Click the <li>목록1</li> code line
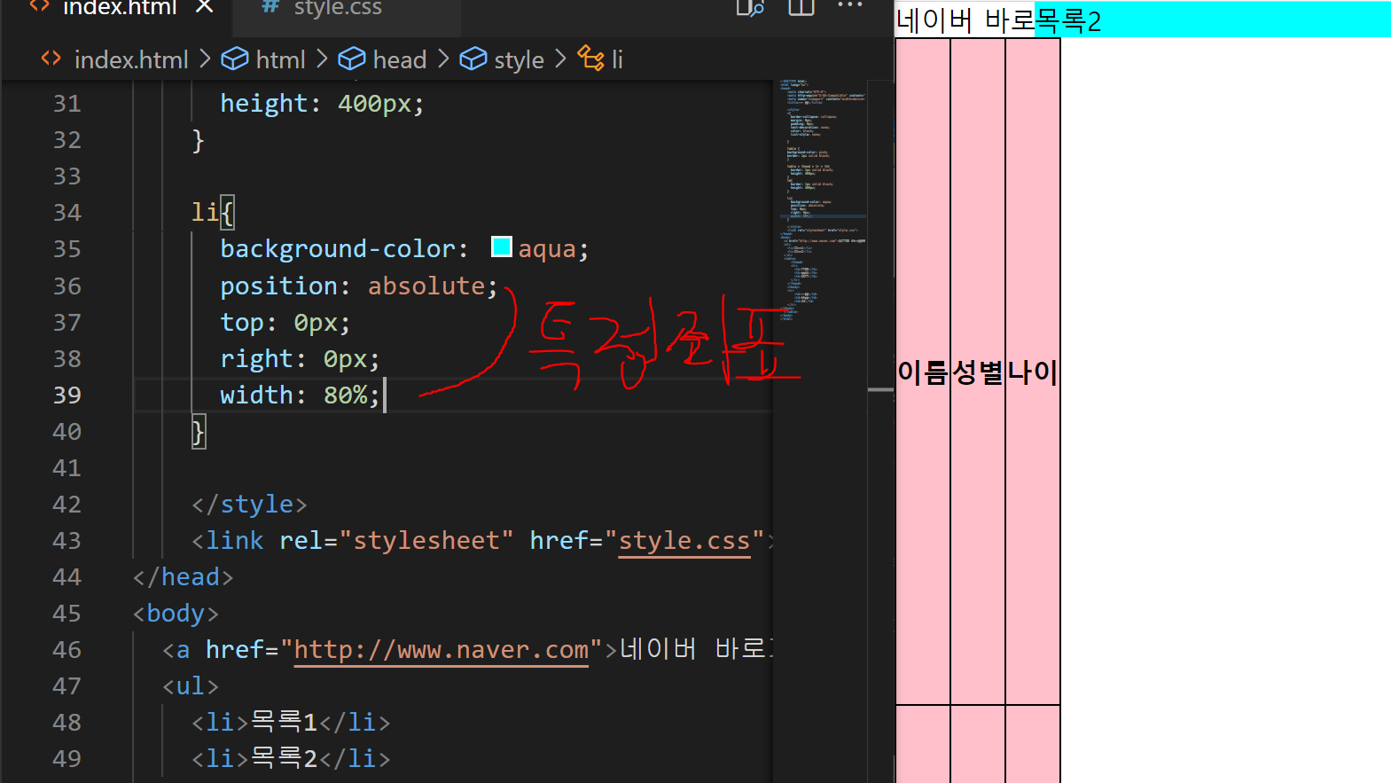The width and height of the screenshot is (1391, 783). pyautogui.click(x=291, y=722)
